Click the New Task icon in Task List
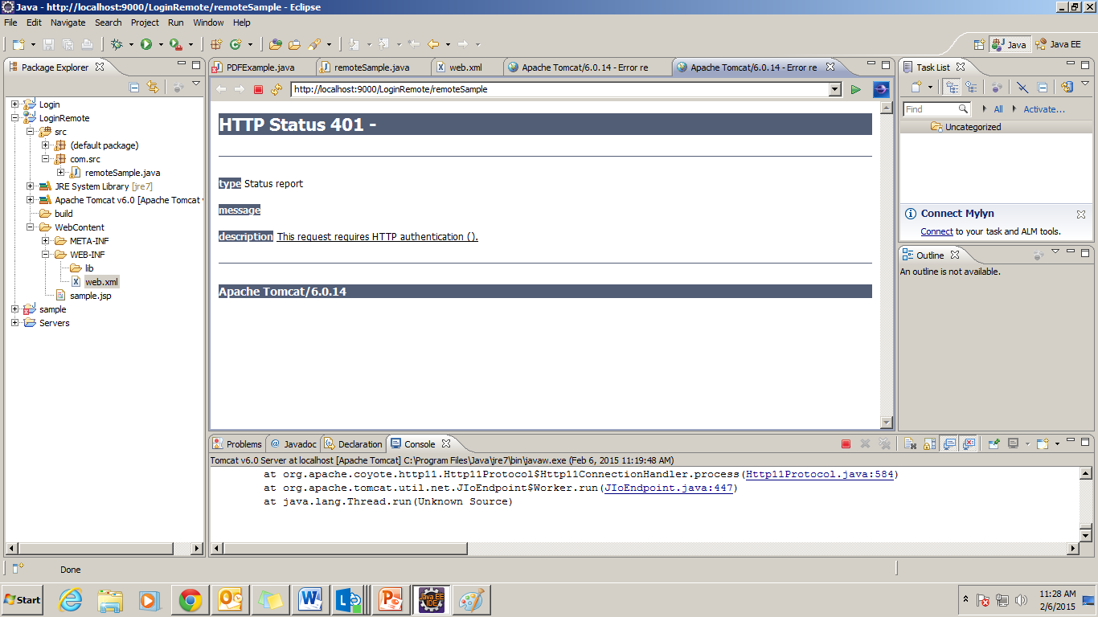The image size is (1098, 617). point(916,87)
